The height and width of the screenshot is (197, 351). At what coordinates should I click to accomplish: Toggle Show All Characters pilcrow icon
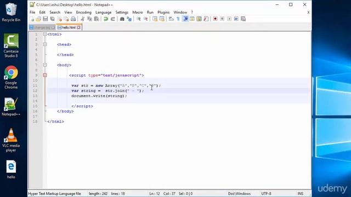pyautogui.click(x=178, y=19)
